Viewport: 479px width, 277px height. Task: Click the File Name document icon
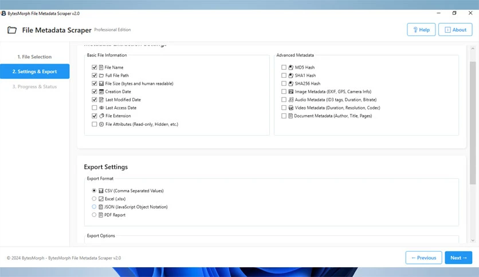pyautogui.click(x=101, y=67)
